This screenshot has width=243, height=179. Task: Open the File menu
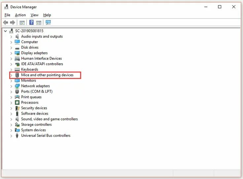(7, 15)
